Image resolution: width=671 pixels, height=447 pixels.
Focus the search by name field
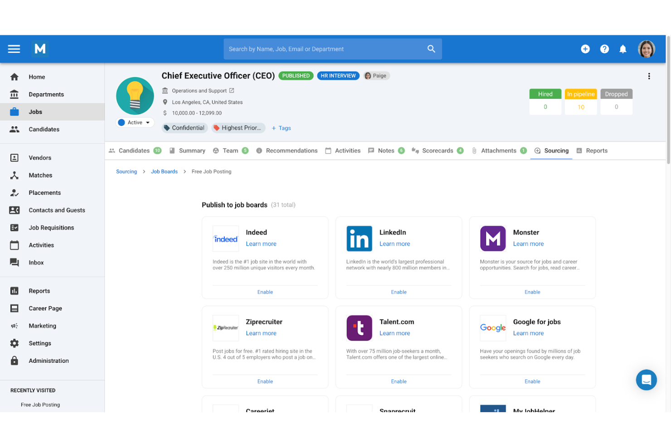[x=333, y=49]
